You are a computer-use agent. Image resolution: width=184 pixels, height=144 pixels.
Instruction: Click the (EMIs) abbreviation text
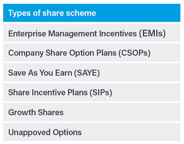tap(152, 34)
